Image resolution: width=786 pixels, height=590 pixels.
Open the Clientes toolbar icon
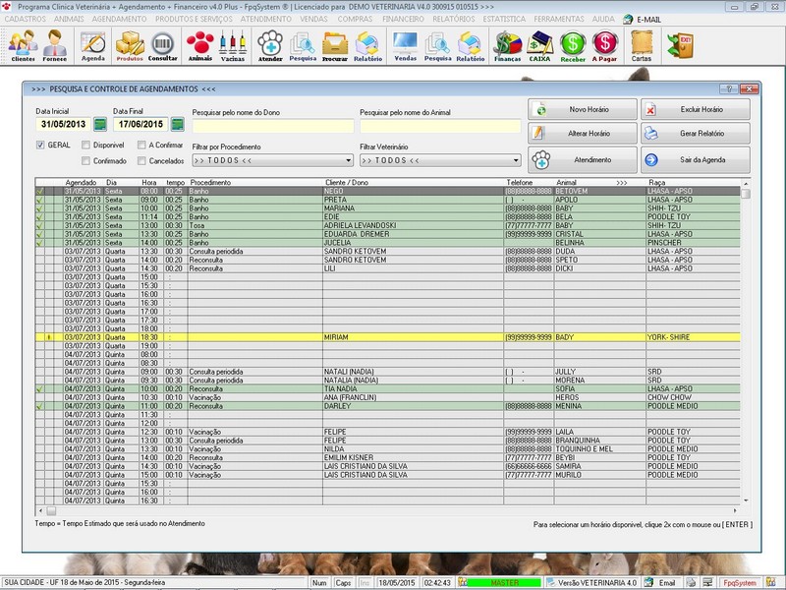[x=23, y=45]
